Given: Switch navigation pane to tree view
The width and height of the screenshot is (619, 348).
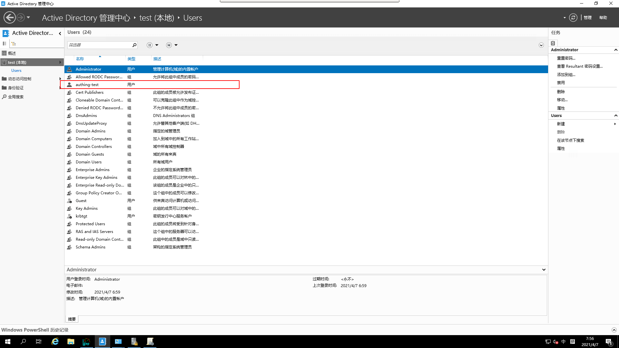Looking at the screenshot, I should (14, 44).
